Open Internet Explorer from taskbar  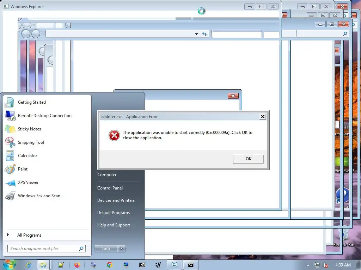tap(29, 265)
